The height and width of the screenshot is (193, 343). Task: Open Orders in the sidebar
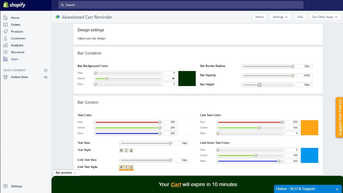(16, 25)
